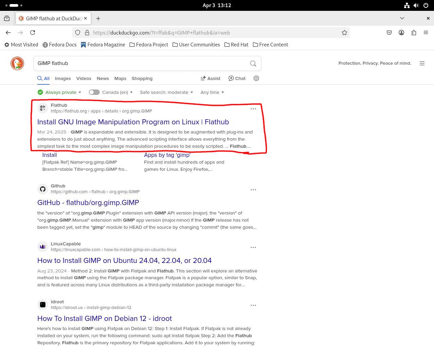
Task: Open the Apps by tag 'gimp' sitelink
Action: pyautogui.click(x=167, y=155)
